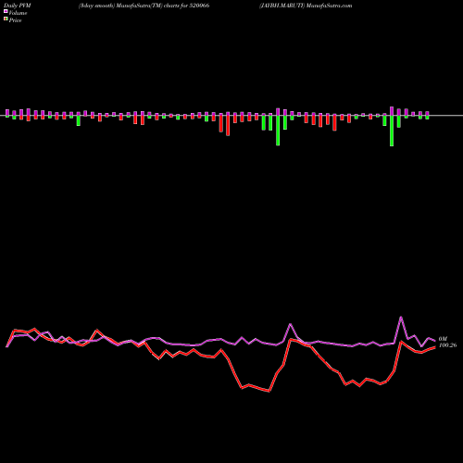Click the '100.26' price value label
This screenshot has width=463, height=463.
(447, 345)
